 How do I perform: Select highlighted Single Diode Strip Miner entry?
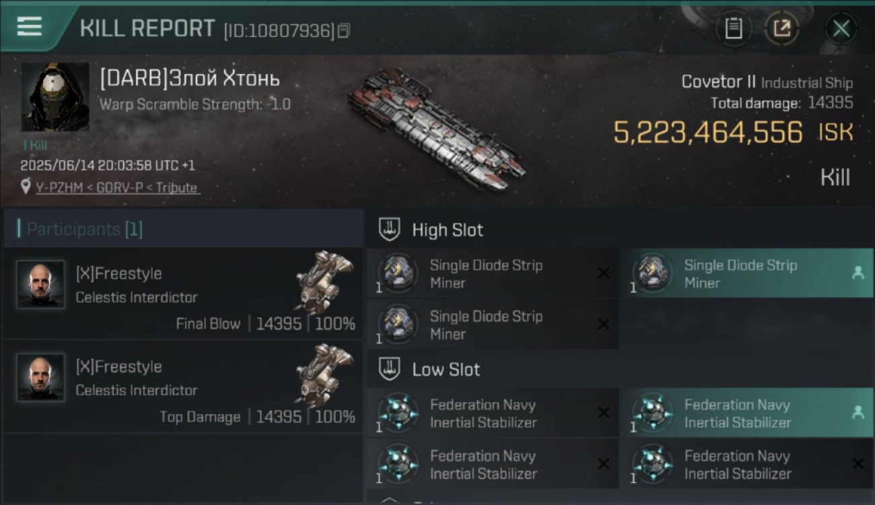(x=747, y=273)
